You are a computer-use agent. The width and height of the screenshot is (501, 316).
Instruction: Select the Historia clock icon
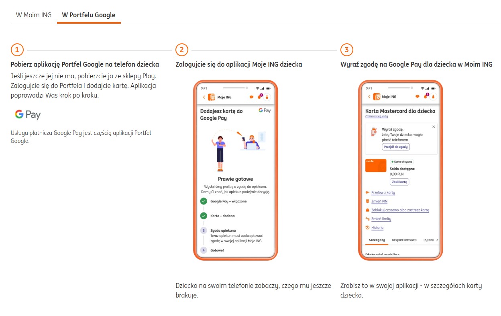[367, 227]
